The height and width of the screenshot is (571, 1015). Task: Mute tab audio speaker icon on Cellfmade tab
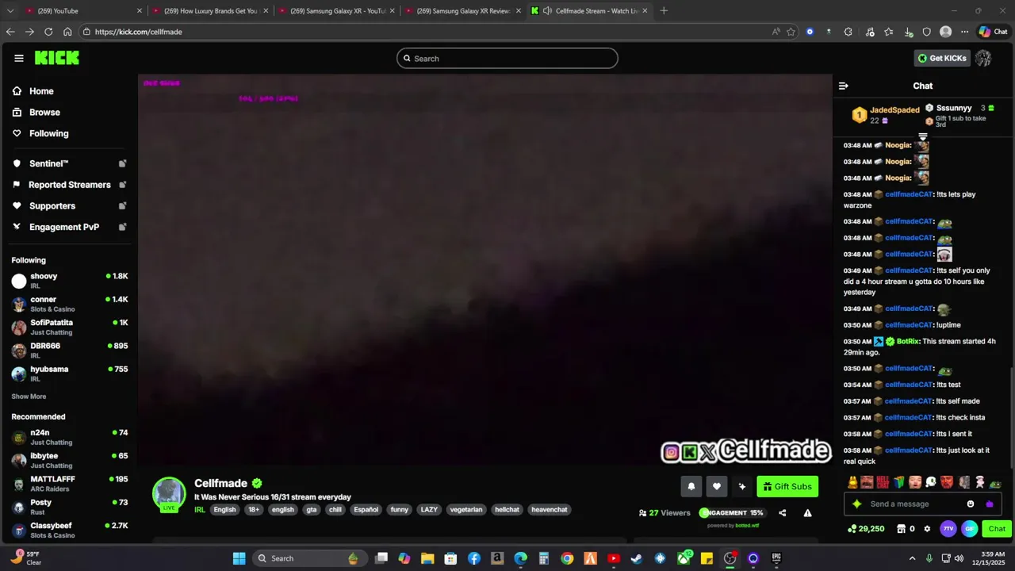point(547,11)
